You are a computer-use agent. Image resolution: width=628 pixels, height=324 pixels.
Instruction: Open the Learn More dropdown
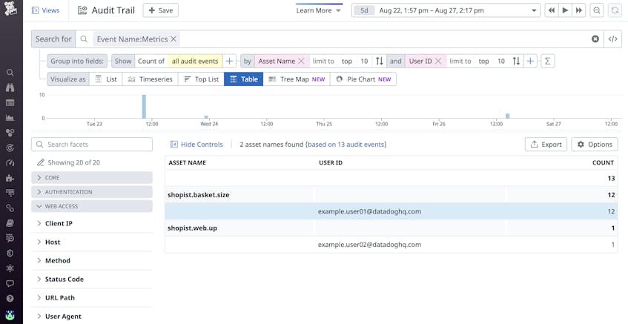click(319, 10)
